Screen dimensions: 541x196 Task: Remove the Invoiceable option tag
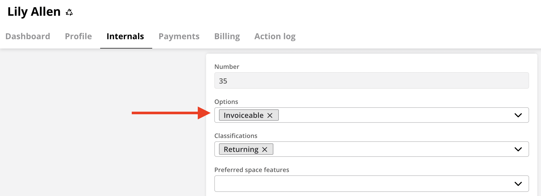[270, 115]
